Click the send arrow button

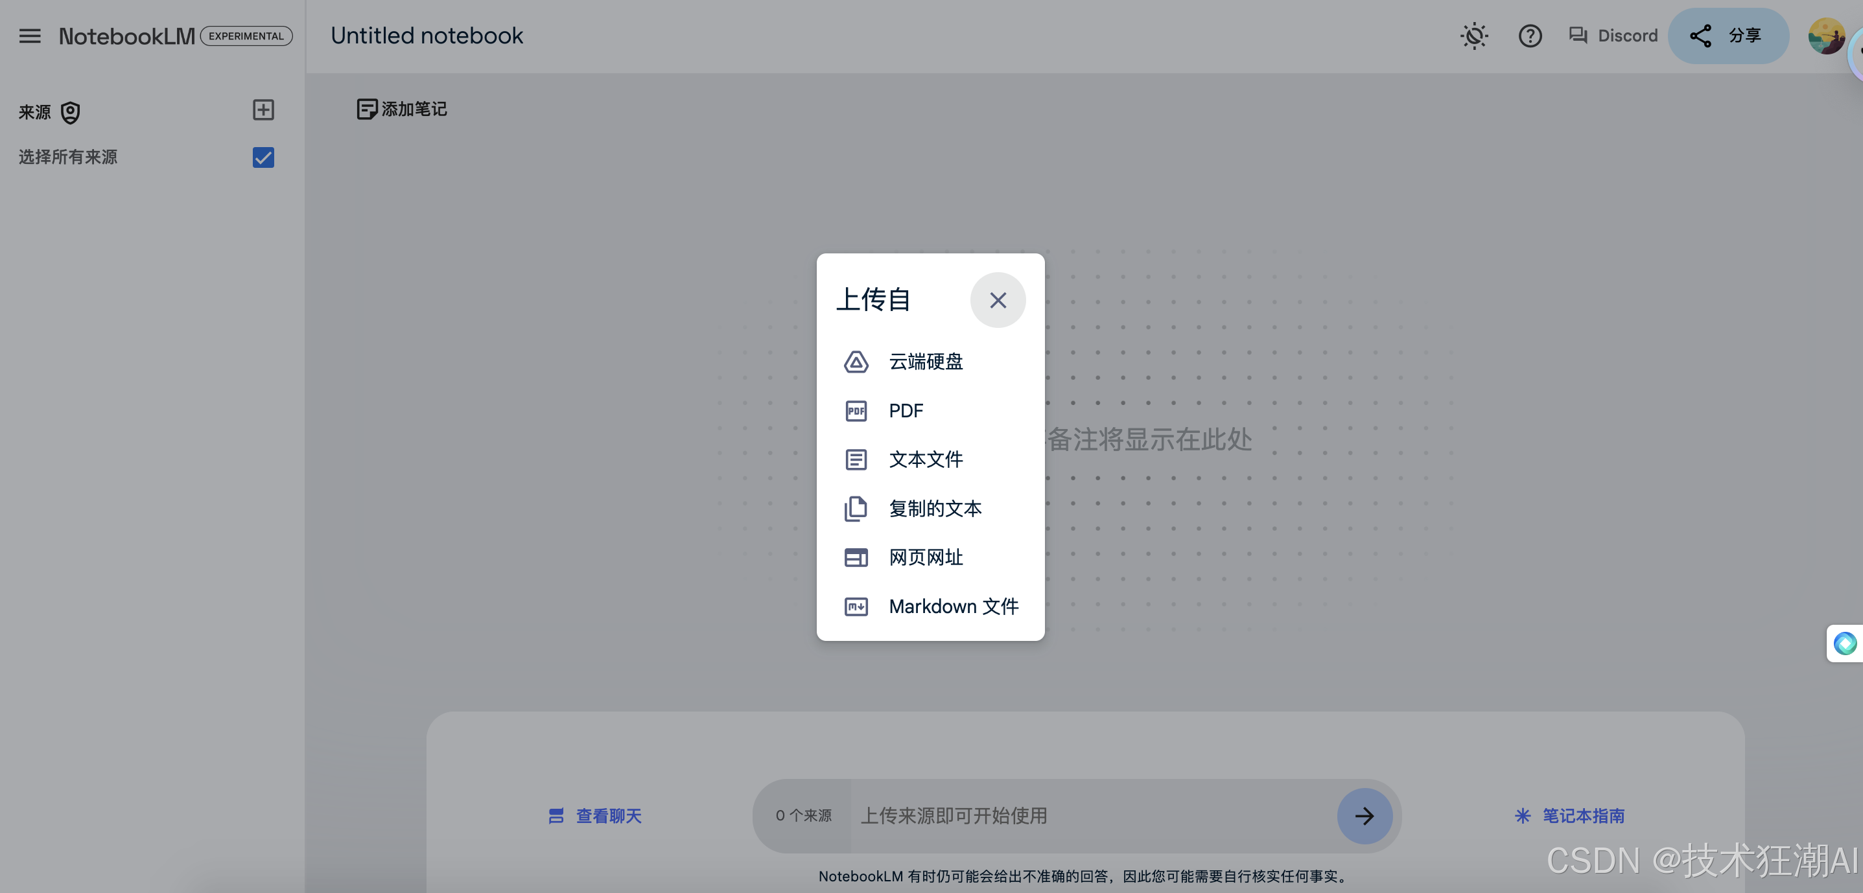click(x=1364, y=816)
